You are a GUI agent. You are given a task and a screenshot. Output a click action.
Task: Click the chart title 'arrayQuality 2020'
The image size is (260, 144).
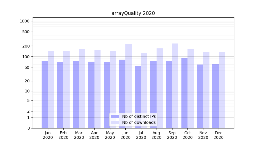[133, 13]
